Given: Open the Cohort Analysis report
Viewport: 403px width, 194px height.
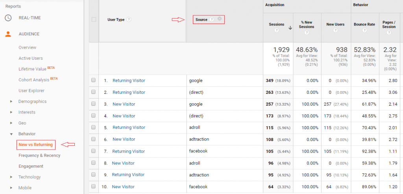Looking at the screenshot, I should [x=33, y=80].
